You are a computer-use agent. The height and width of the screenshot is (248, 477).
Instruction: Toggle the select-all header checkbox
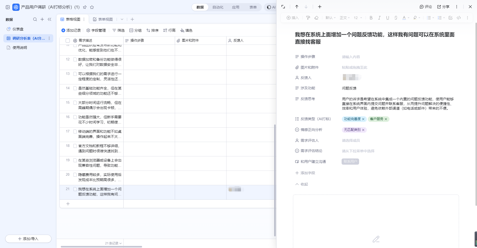tap(68, 41)
